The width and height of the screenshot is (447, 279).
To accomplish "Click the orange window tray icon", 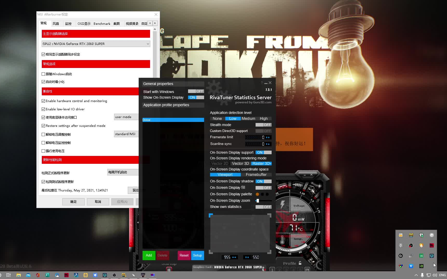I will point(401,235).
